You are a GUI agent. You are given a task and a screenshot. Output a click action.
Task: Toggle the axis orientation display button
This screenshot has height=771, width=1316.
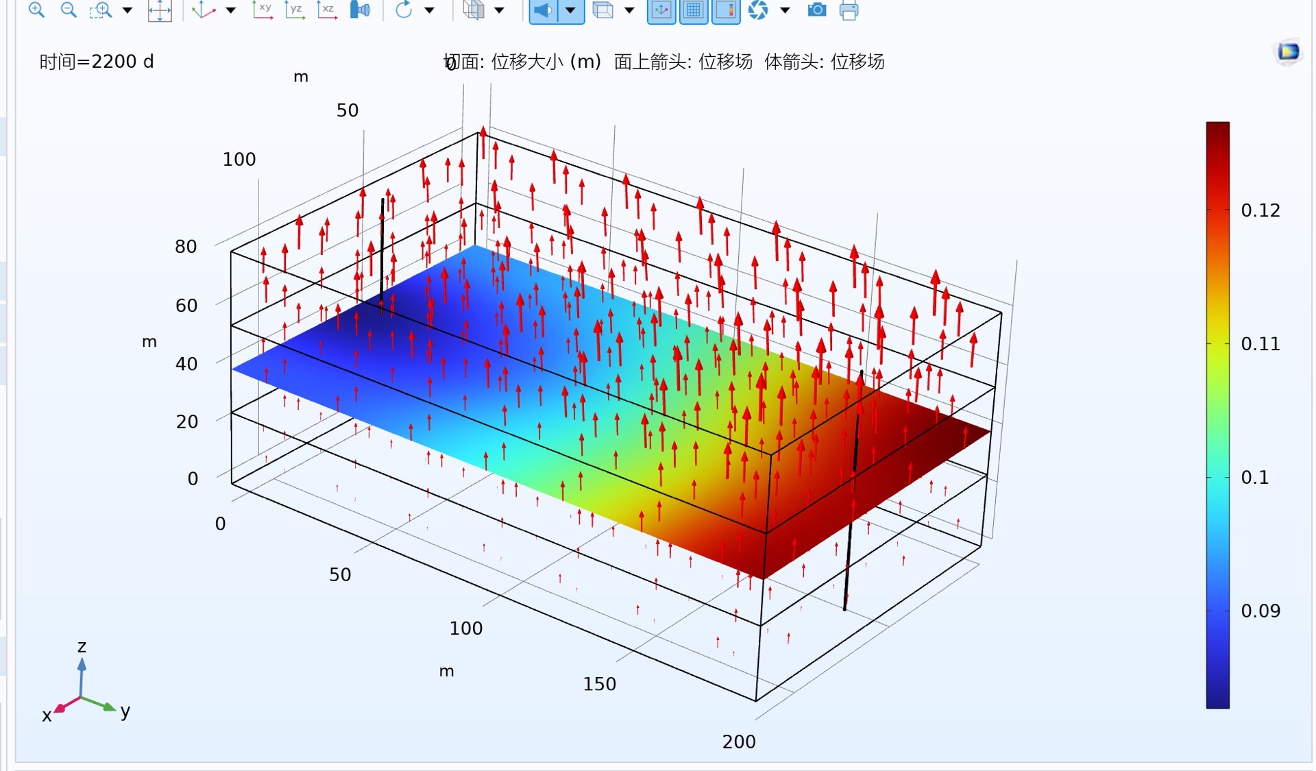(x=661, y=10)
